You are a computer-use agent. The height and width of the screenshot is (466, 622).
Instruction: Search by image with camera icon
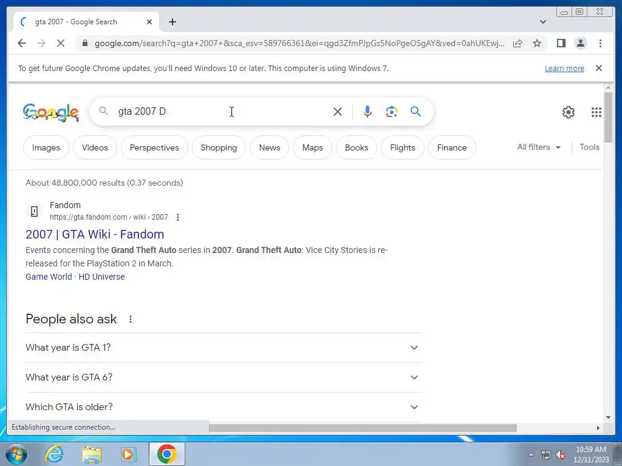(392, 112)
